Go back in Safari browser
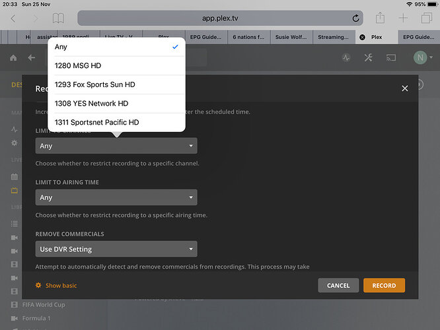 pos(13,18)
